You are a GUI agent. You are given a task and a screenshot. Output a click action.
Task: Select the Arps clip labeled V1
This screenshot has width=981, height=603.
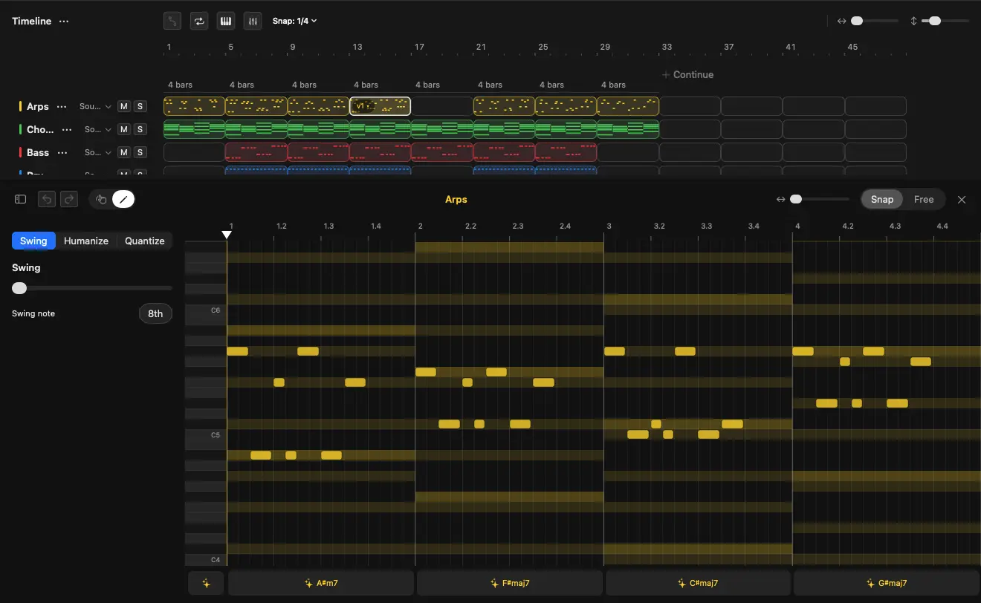tap(380, 106)
